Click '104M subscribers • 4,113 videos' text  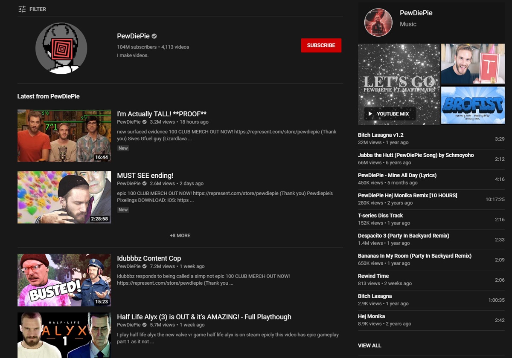153,47
